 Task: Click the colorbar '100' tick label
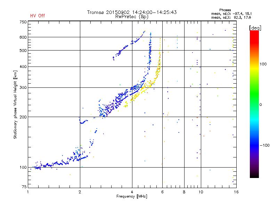(x=263, y=64)
